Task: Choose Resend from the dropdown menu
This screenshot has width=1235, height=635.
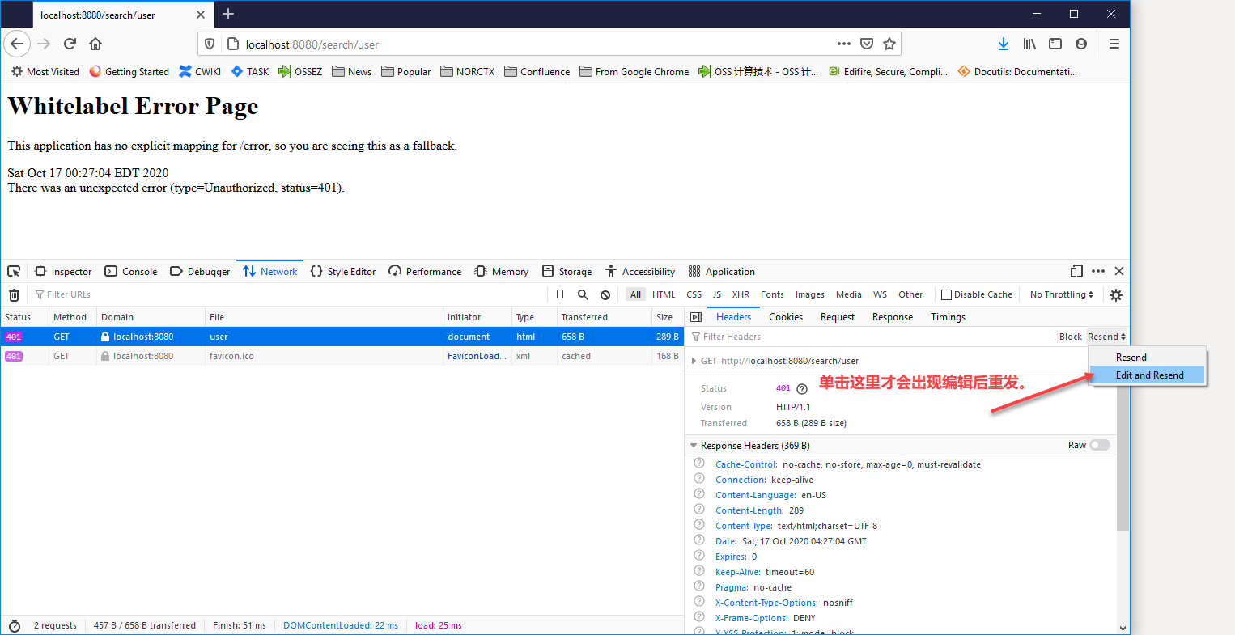Action: tap(1148, 358)
